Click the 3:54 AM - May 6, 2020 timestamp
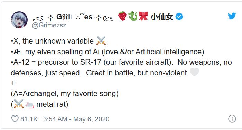 [x=76, y=119]
